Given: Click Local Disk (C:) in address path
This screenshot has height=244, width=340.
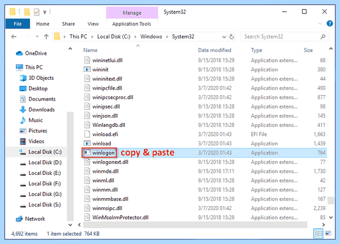Looking at the screenshot, I should point(114,37).
